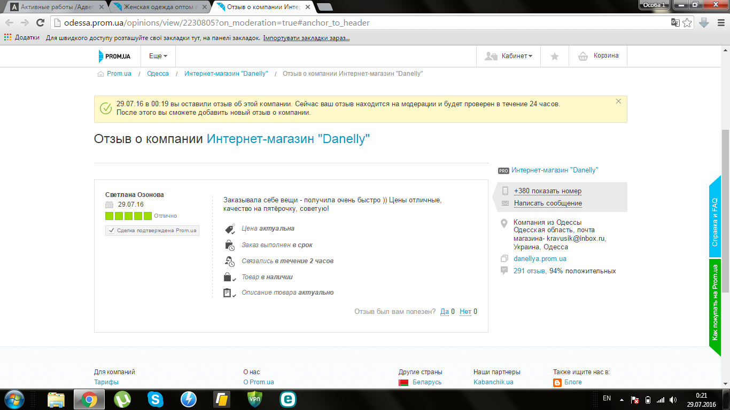Close the yellow moderation notice
Image resolution: width=730 pixels, height=410 pixels.
618,101
